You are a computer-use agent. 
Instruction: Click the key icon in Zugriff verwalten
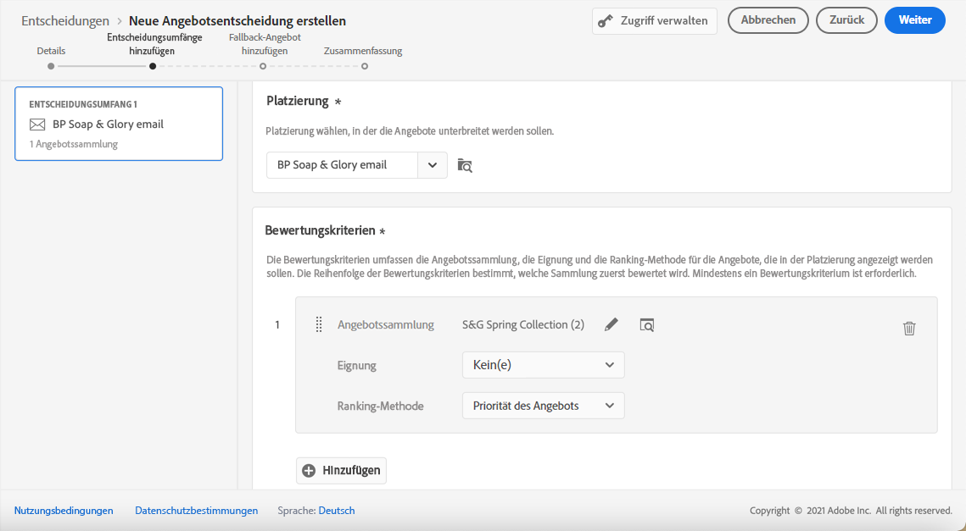click(606, 21)
